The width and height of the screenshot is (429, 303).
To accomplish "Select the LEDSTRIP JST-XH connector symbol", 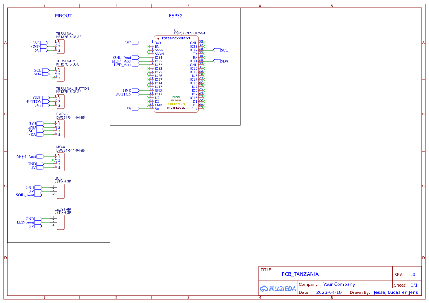I will pos(61,222).
